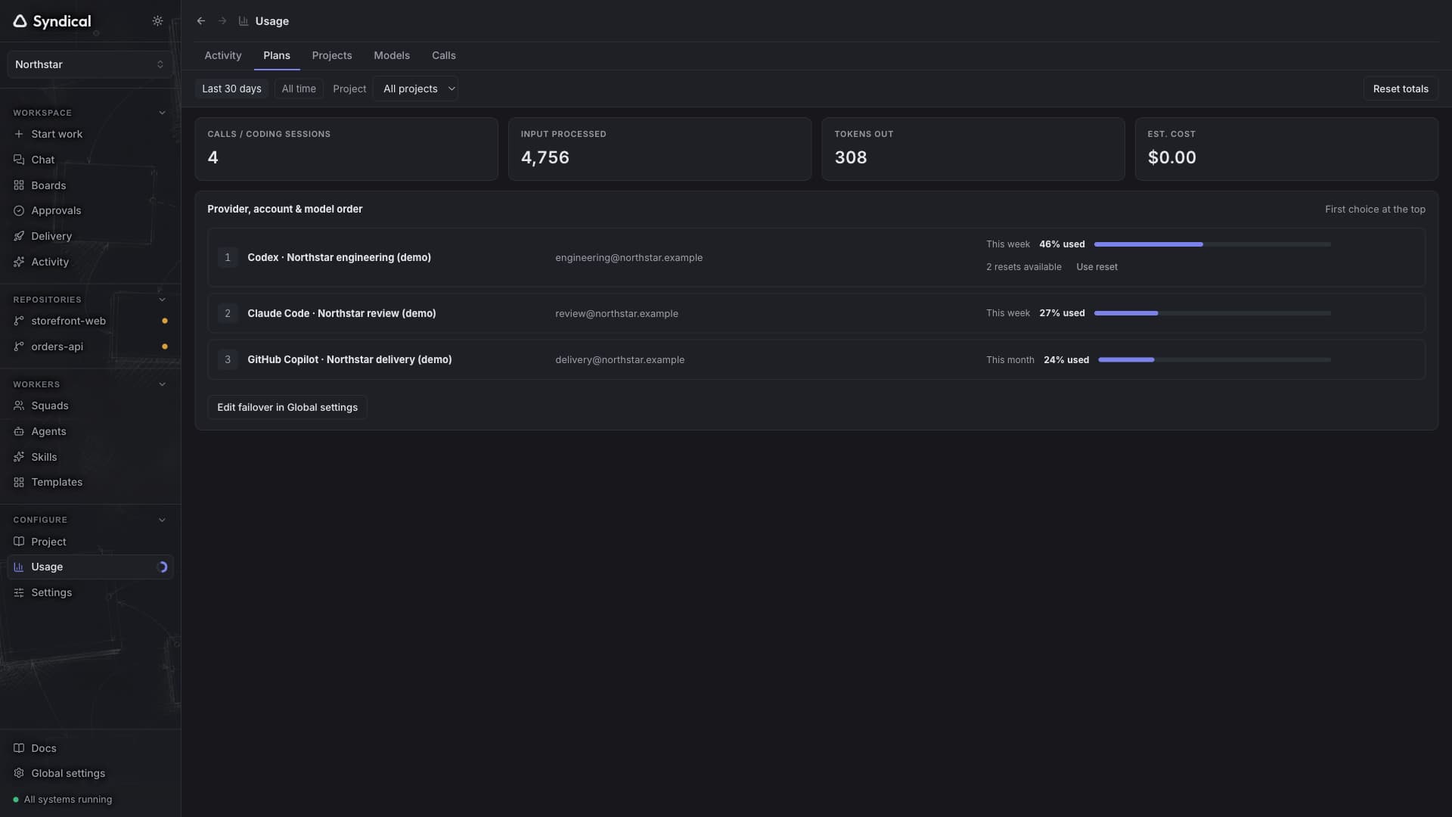Open the Docs link
The height and width of the screenshot is (817, 1452).
(90, 748)
